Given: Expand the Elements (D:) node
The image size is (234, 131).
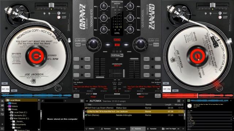Looking at the screenshot, I should [x=10, y=115].
